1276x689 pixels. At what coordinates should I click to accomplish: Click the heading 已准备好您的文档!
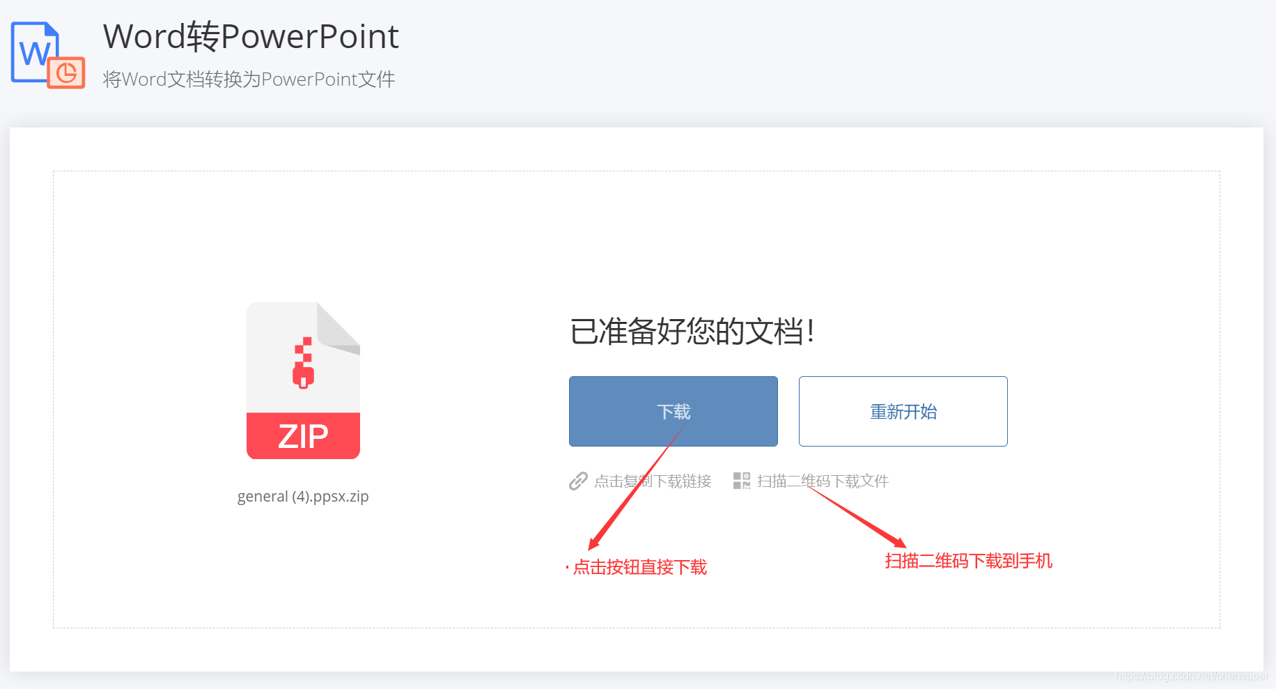(x=692, y=331)
